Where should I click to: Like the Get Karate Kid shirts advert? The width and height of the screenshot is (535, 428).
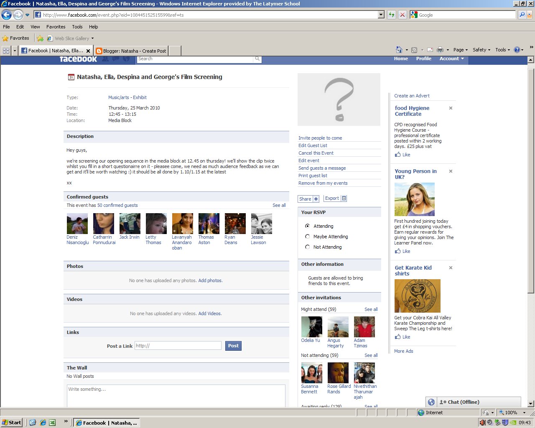(403, 337)
